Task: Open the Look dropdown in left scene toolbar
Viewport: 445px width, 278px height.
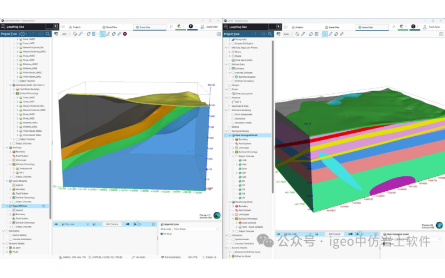Action: coord(65,34)
